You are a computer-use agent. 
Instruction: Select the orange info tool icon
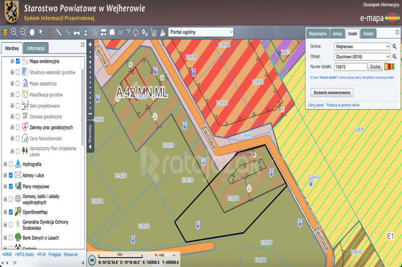pos(50,33)
